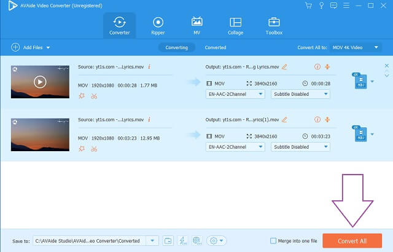Screen dimensions: 393x252
Task: Show the Converting list
Action: click(x=176, y=47)
